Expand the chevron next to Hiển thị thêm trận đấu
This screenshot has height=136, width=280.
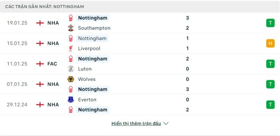166,123
